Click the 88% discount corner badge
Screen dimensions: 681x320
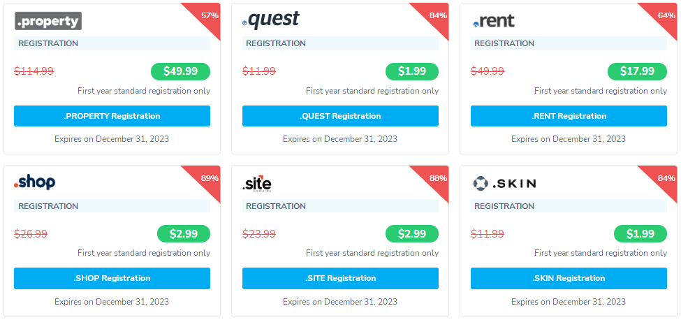pos(437,177)
